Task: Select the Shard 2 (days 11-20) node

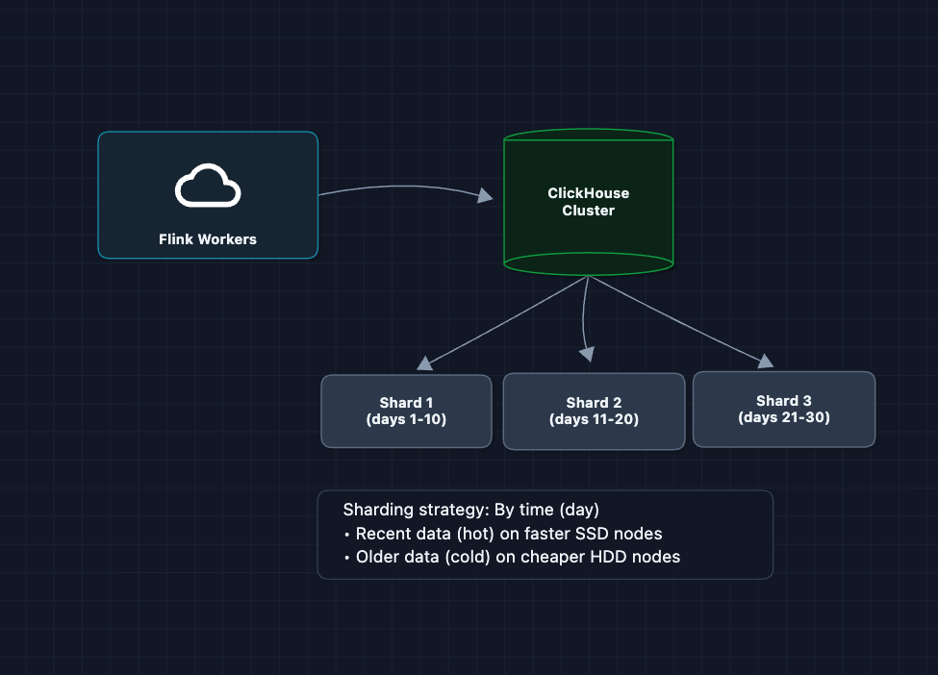Action: (x=594, y=412)
